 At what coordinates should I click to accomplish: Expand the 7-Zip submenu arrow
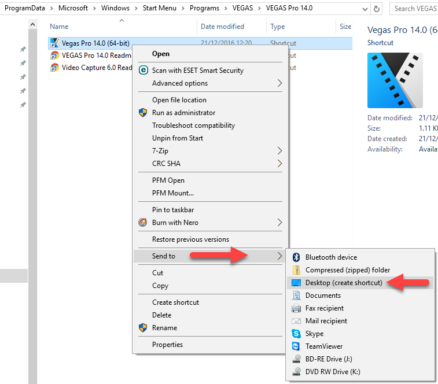[x=280, y=151]
